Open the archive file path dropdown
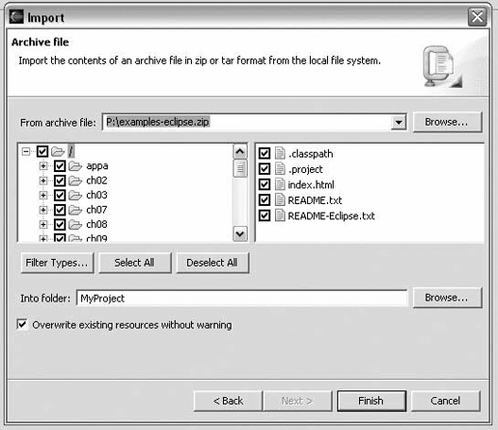This screenshot has width=498, height=430. [x=398, y=122]
